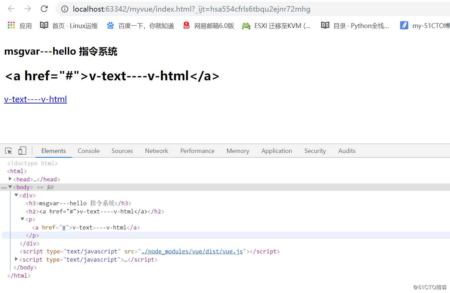Expand the head node in DOM tree
This screenshot has width=450, height=293.
[10, 179]
